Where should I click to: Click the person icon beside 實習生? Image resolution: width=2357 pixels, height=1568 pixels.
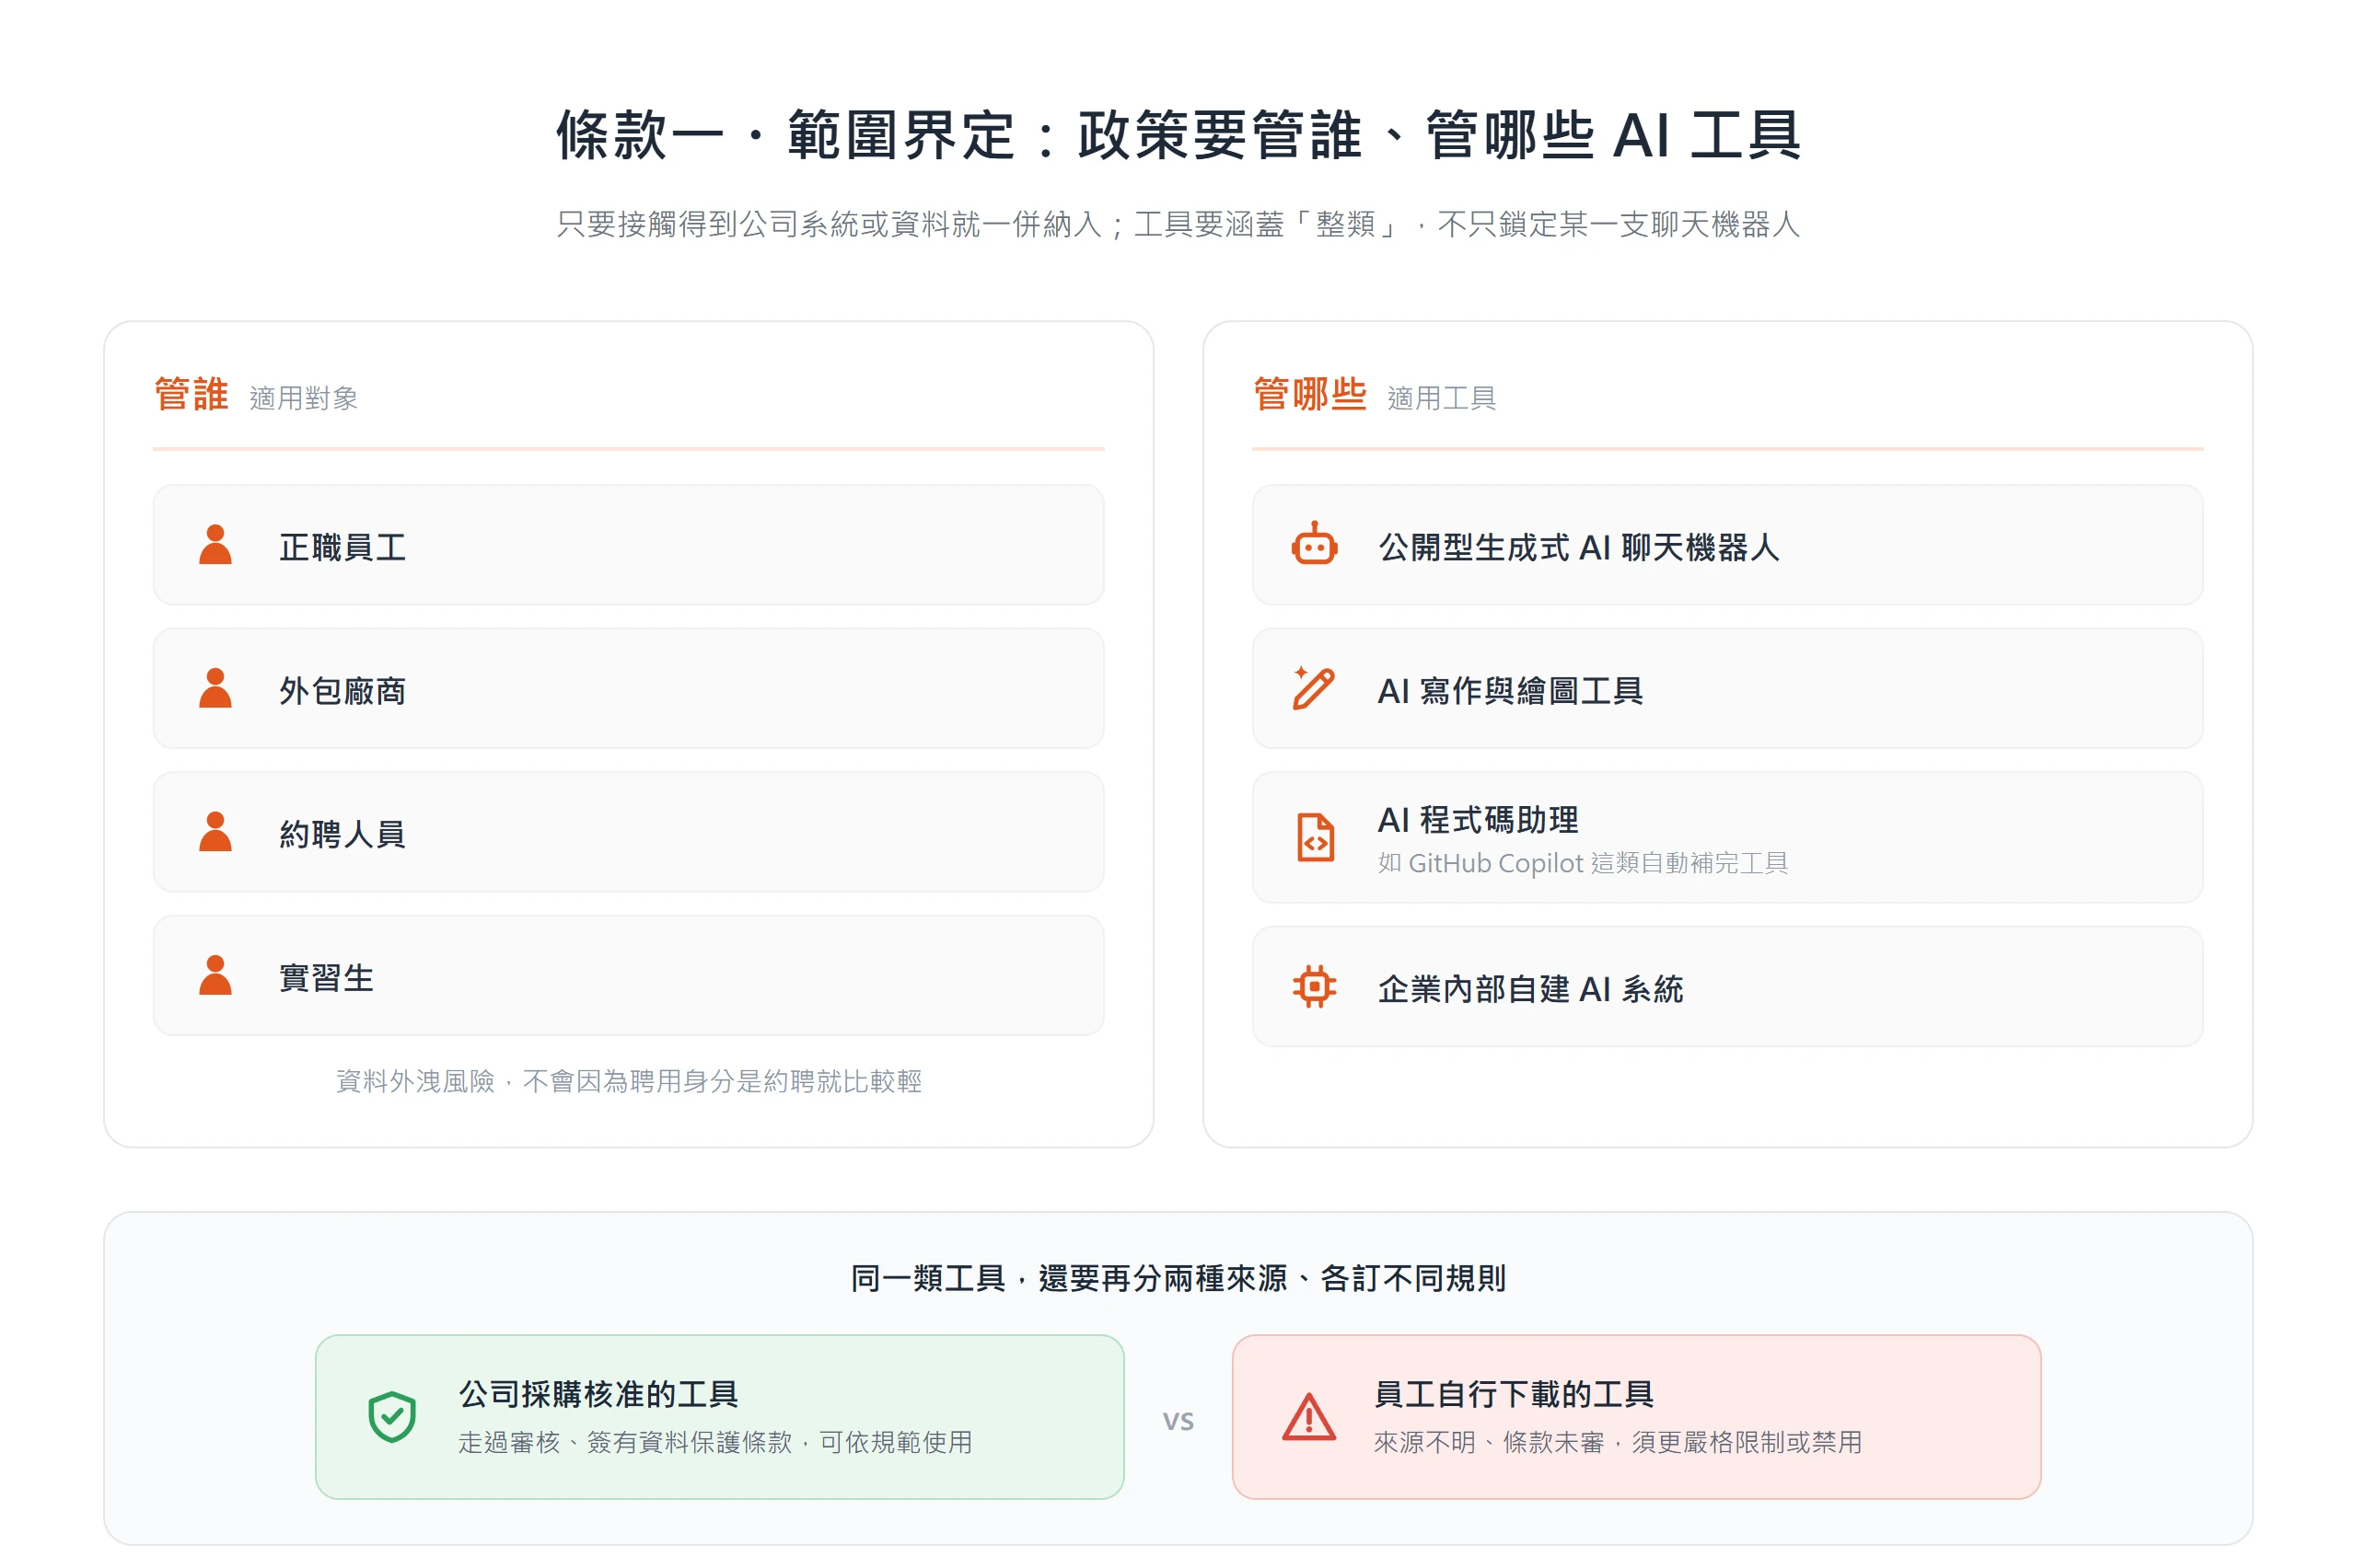point(215,975)
